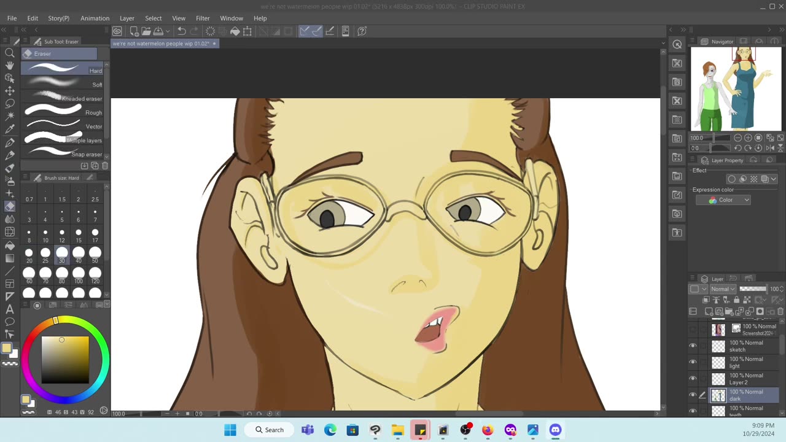Select the Decoration tool
Image resolution: width=786 pixels, height=442 pixels.
[10, 193]
